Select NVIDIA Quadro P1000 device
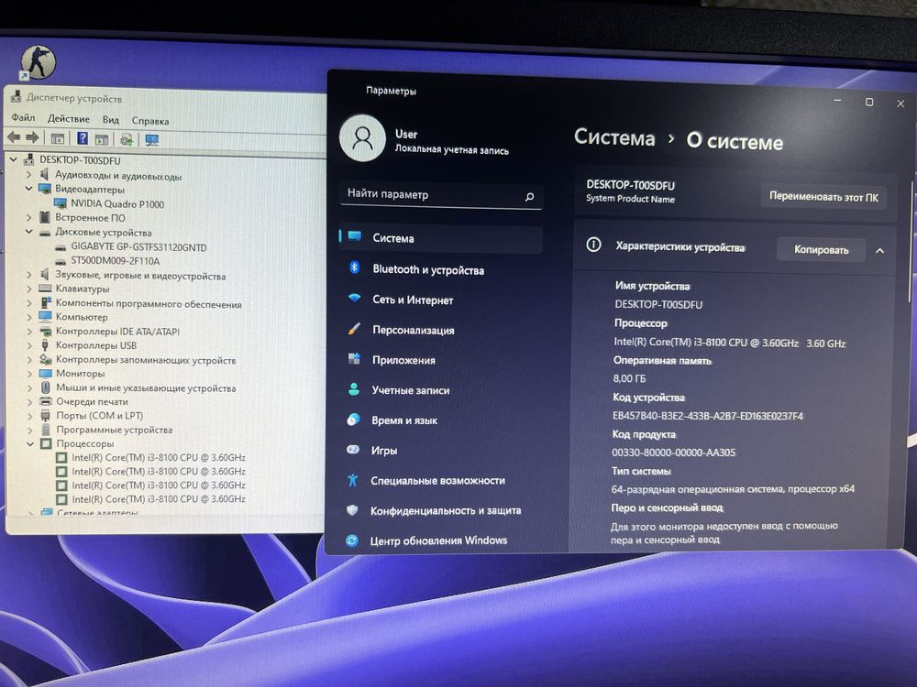 click(x=117, y=204)
